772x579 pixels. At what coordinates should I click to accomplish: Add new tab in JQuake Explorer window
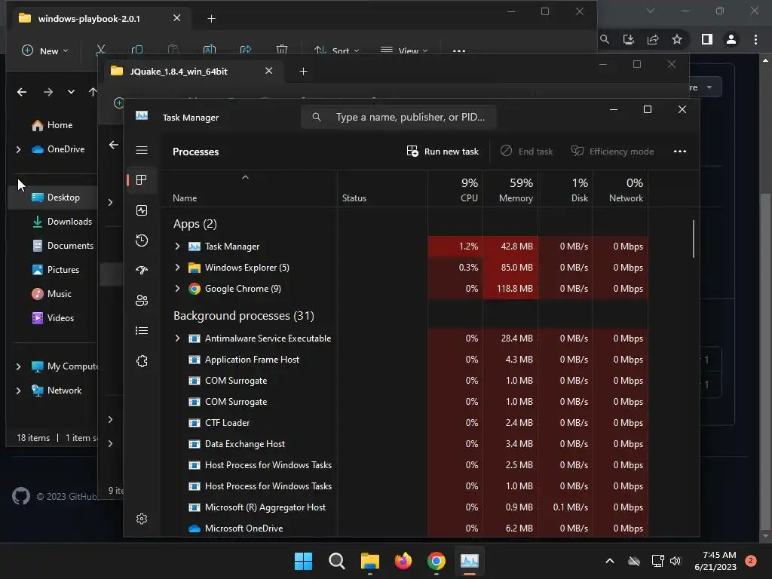pos(303,72)
